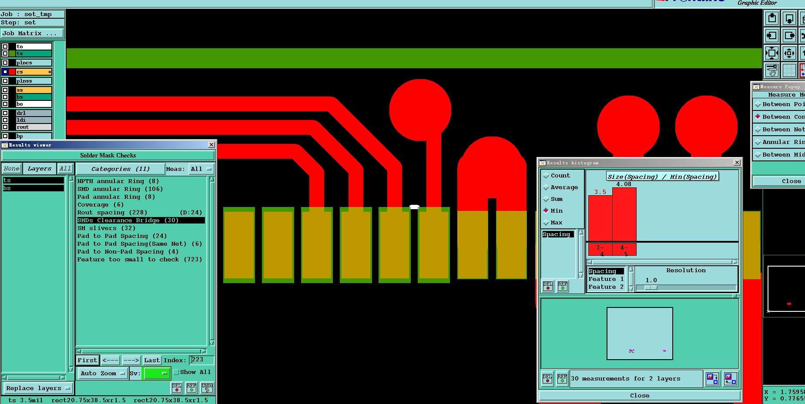Viewport: 805px width, 404px height.
Task: Click the zoom out (arrows pointing outward) icon
Action: pyautogui.click(x=789, y=53)
